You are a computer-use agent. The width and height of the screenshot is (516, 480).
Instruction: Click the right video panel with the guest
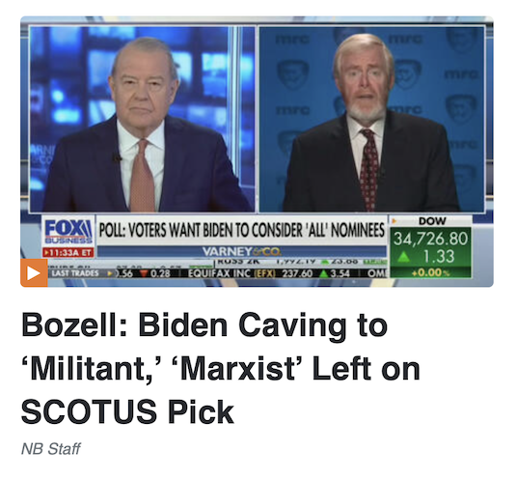click(372, 120)
